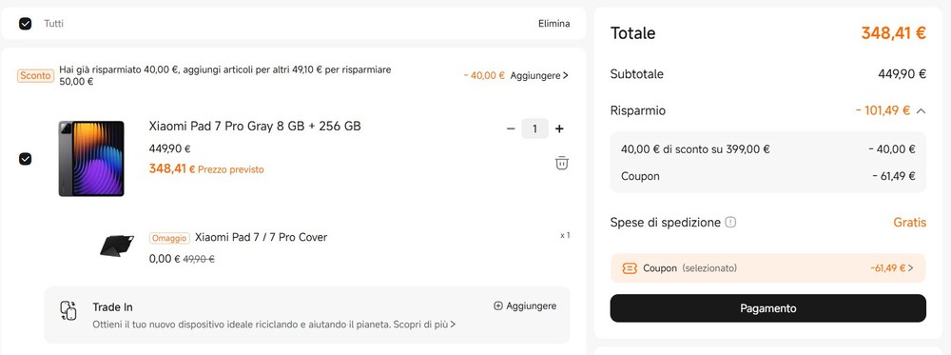Viewport: 951px width, 355px height.
Task: Open the selected Coupon chooser arrow
Action: pos(910,267)
